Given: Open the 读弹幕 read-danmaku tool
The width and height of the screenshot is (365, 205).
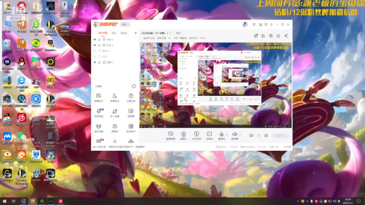Looking at the screenshot, I should click(x=131, y=113).
